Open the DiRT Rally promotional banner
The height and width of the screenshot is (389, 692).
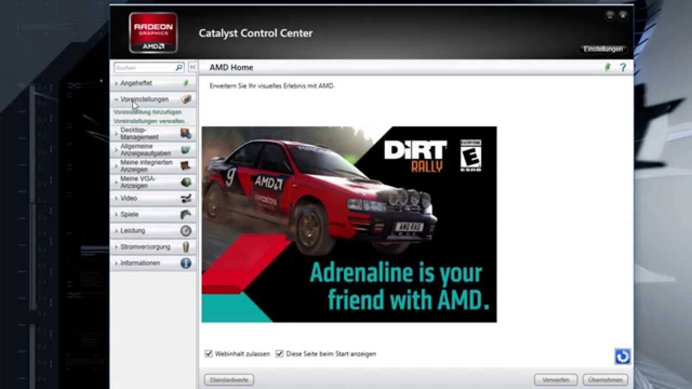coord(349,225)
